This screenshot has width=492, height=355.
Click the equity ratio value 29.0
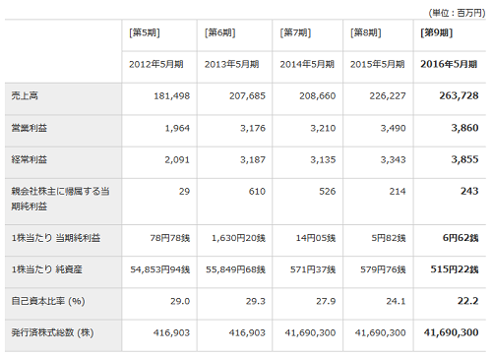coord(180,301)
